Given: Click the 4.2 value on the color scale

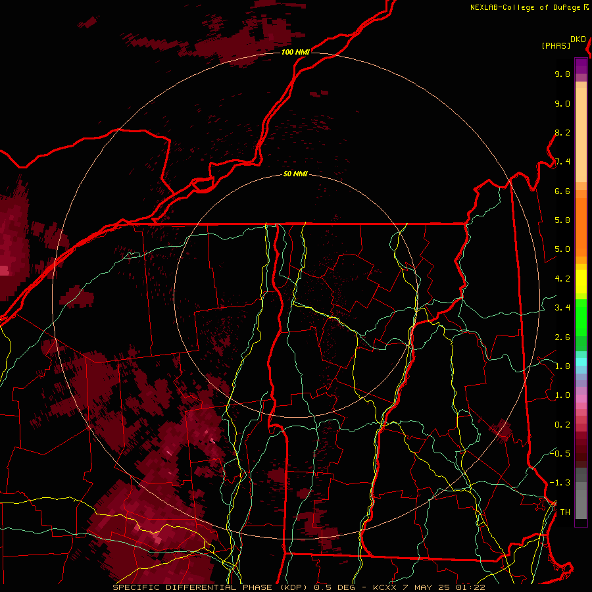Looking at the screenshot, I should click(562, 279).
